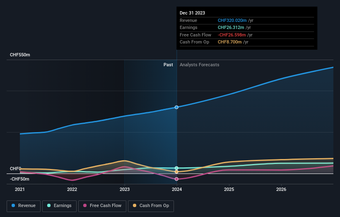
Task: Select the 2025 x-axis label
Action: point(229,190)
